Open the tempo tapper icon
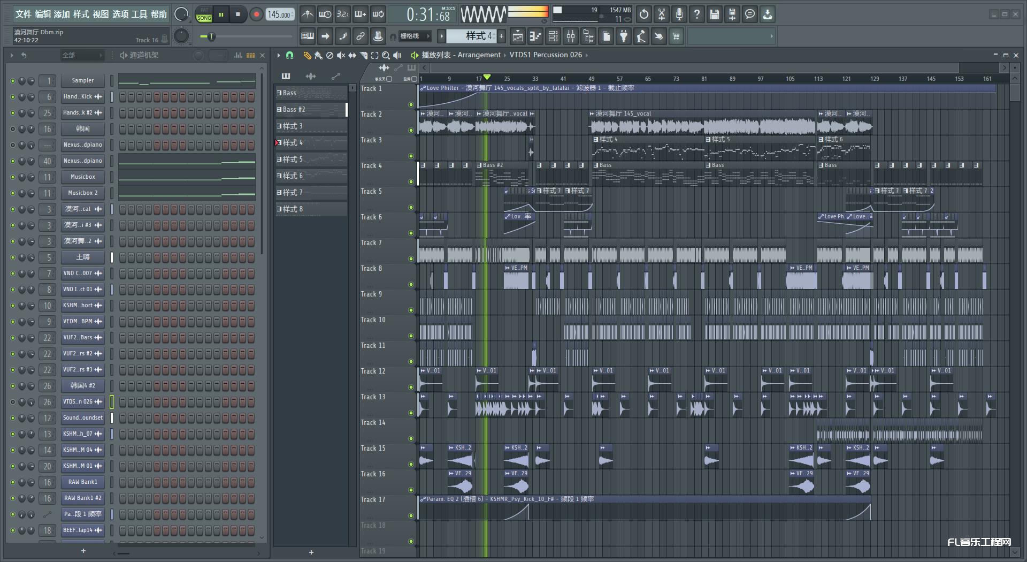 (x=641, y=36)
